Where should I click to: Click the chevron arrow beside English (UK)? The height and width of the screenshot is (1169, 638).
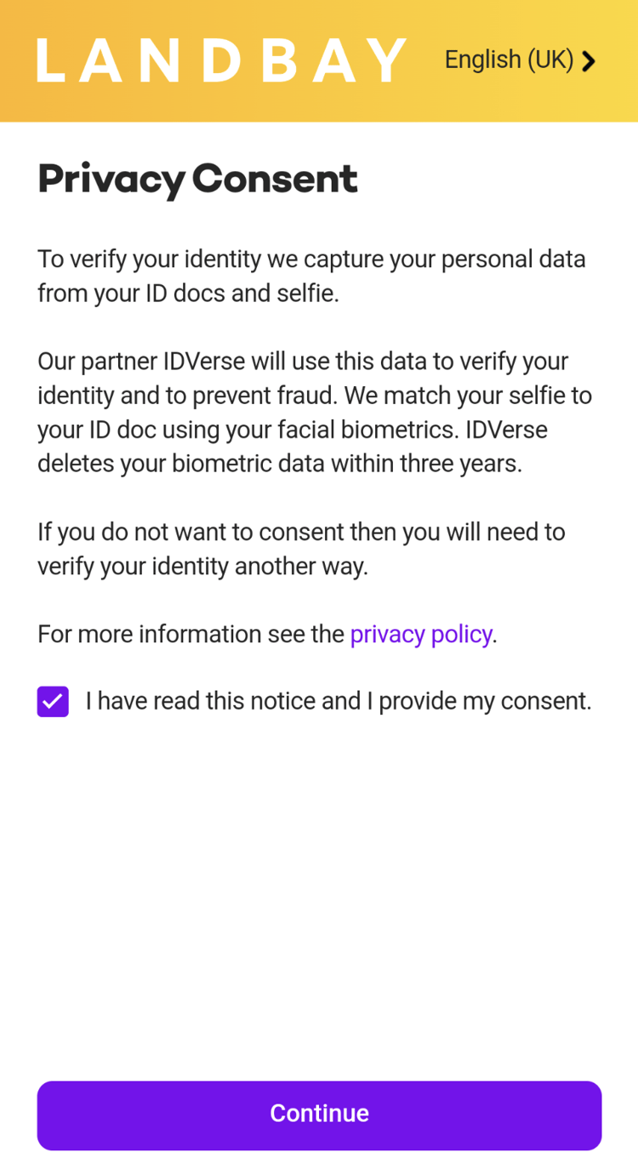pyautogui.click(x=589, y=61)
